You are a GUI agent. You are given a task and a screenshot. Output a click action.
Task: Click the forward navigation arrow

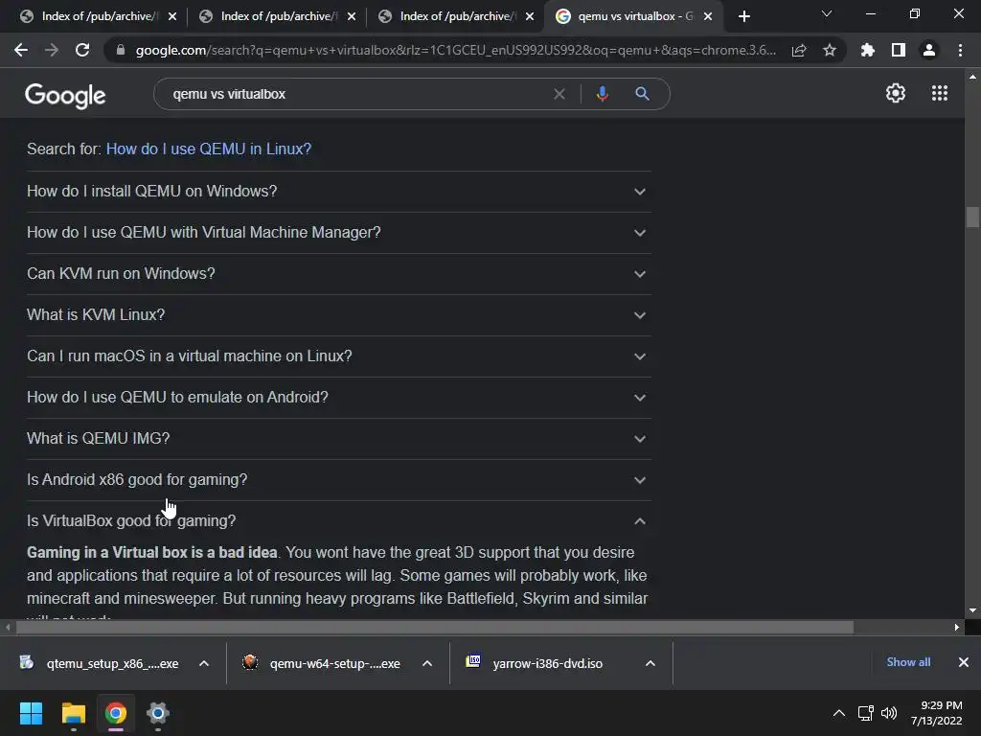pyautogui.click(x=52, y=50)
